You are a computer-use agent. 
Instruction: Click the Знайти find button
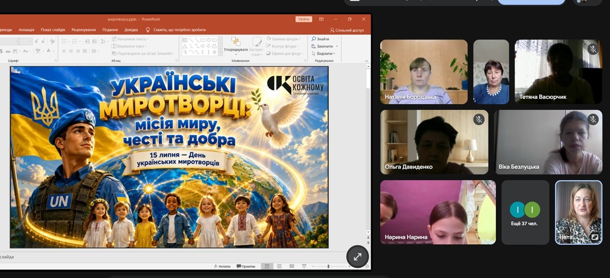coord(320,39)
